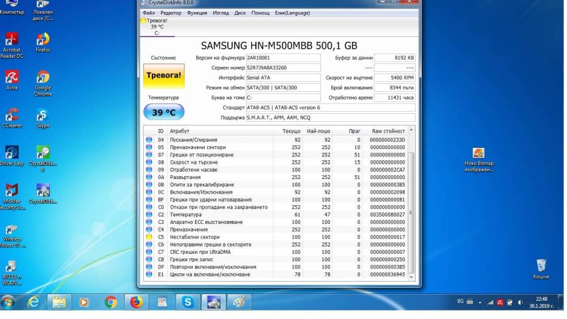Open the Редактор menu
Viewport: 567px width, 319px height.
coord(171,13)
